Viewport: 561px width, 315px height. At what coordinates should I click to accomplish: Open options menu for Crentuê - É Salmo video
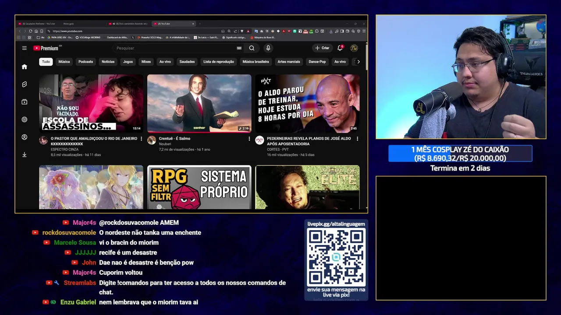[x=249, y=139]
